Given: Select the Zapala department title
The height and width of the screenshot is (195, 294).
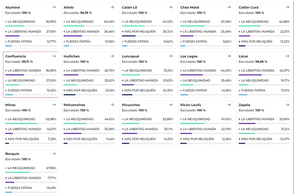Looking at the screenshot, I should point(244,105).
